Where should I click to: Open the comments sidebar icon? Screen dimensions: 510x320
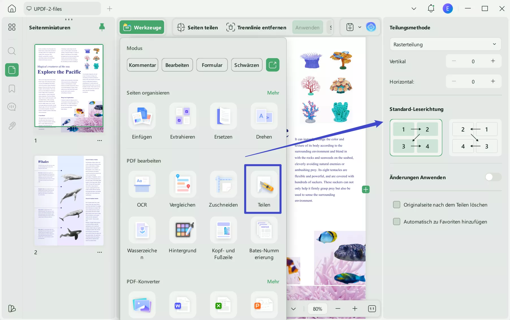12,107
